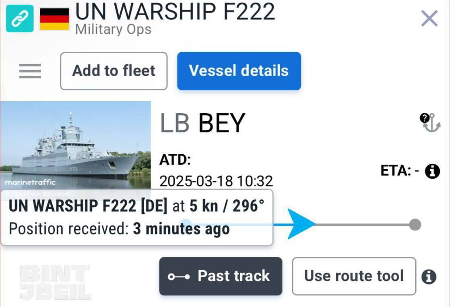
Task: Click the UN WARSHIP F222 title
Action: click(175, 11)
